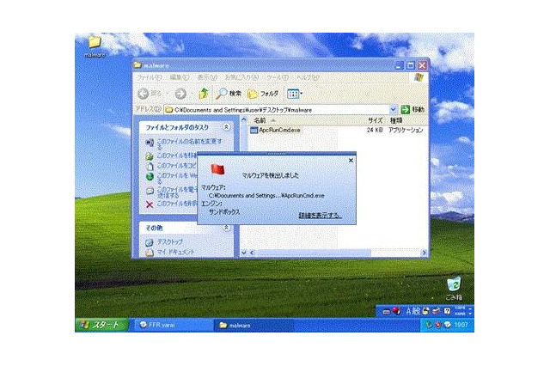Click the rename file icon in task pane

(150, 143)
